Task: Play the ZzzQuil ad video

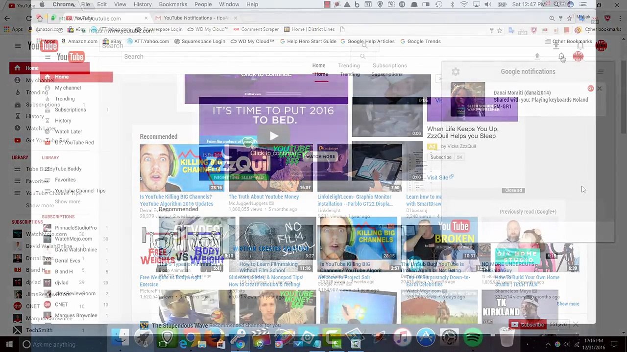Action: point(273,136)
